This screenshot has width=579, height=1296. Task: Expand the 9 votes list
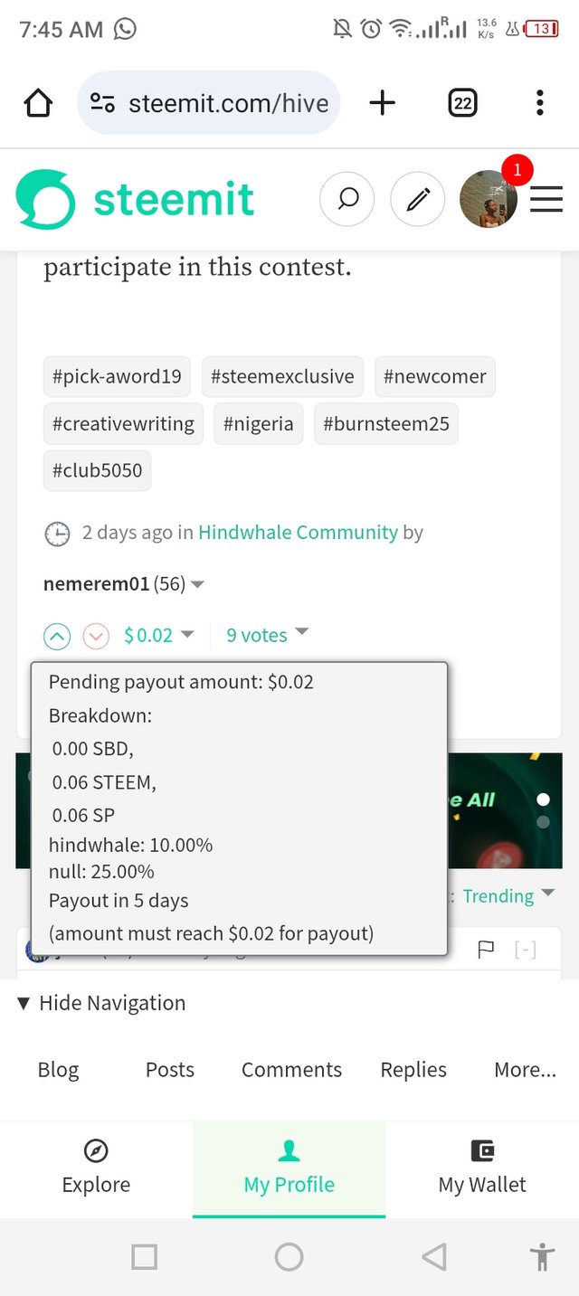(x=267, y=635)
